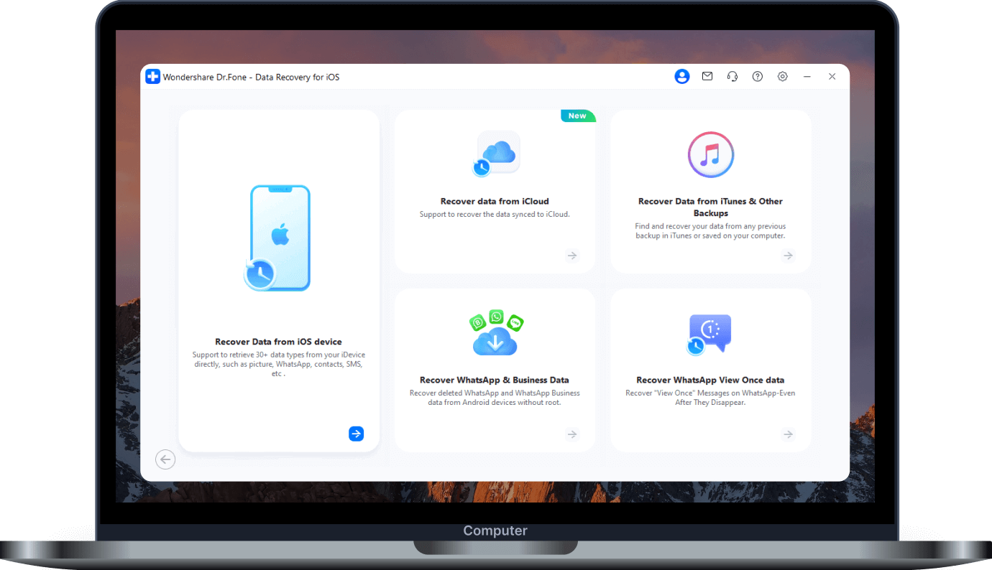Click arrow on iTunes & Other Backups card
This screenshot has width=992, height=570.
click(789, 256)
